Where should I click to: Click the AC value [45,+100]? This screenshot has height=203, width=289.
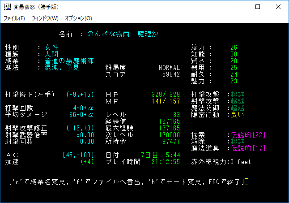pyautogui.click(x=78, y=155)
